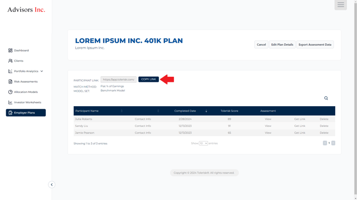View Jamie Pearson's assessment

click(268, 133)
